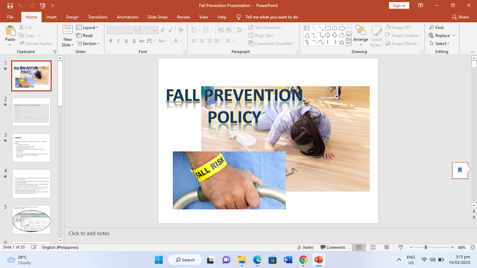
Task: Expand the Layout dropdown
Action: point(87,28)
